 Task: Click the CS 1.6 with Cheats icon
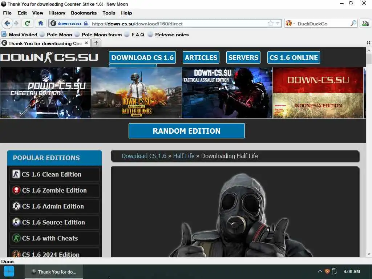pyautogui.click(x=16, y=238)
